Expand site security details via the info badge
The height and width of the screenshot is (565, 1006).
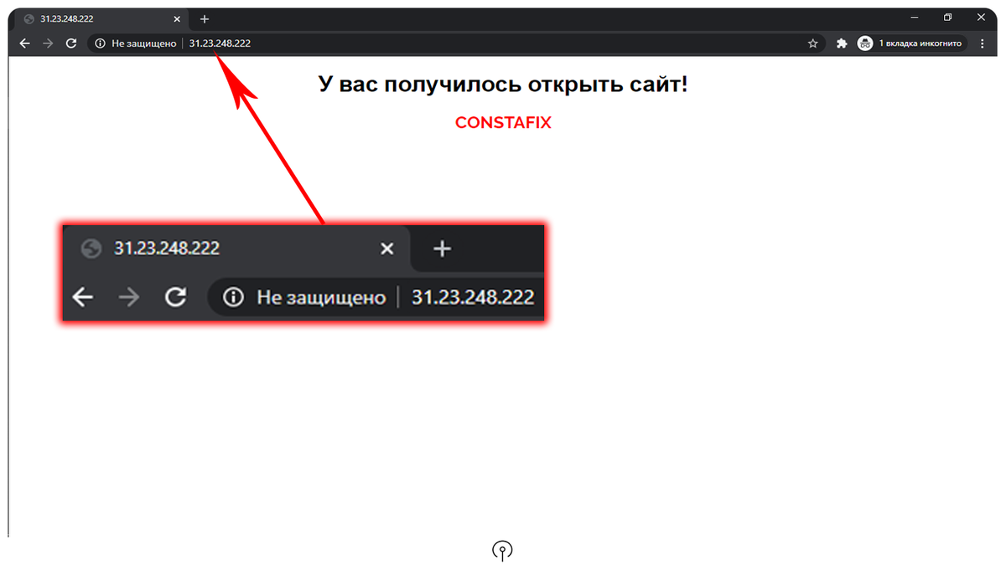click(x=101, y=43)
